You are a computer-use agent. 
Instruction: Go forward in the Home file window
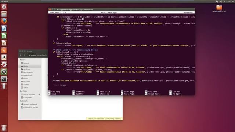pyautogui.click(x=25, y=55)
